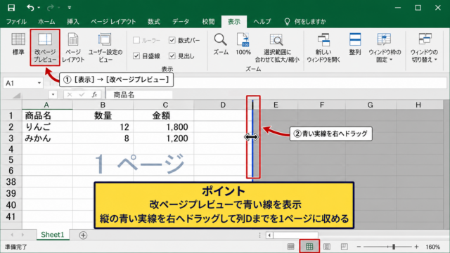This screenshot has height=253, width=450.
Task: Select column A header
Action: point(47,105)
